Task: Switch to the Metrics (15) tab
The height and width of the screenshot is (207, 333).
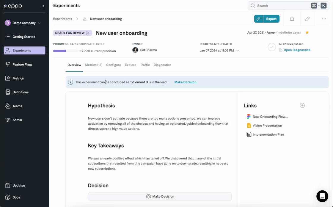Action: point(94,65)
